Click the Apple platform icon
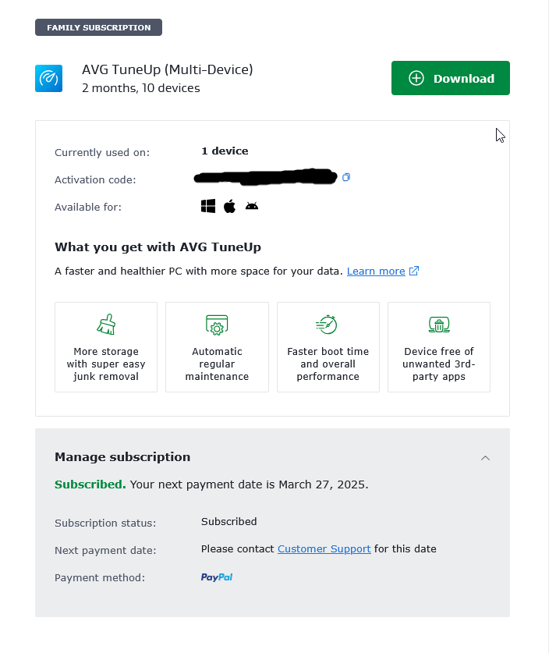The width and height of the screenshot is (556, 653). [229, 206]
